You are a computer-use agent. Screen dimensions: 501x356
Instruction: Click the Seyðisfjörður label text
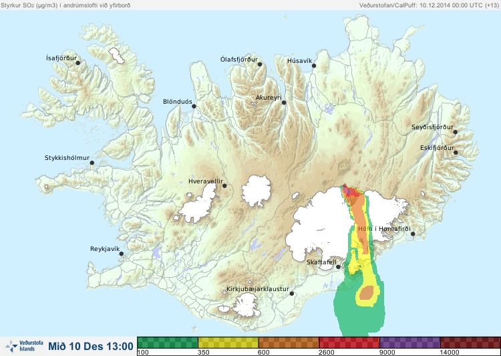click(x=432, y=127)
